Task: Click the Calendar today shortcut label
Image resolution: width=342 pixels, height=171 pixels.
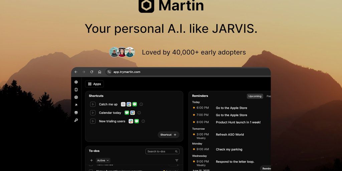Action: tap(110, 113)
